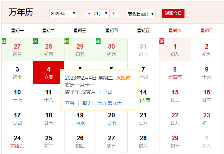
Task: Select February 23 初一 cell
Action: (207, 119)
